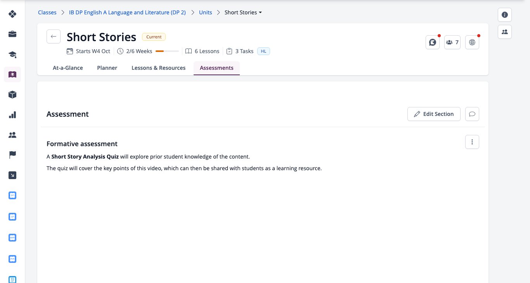530x283 pixels.
Task: Click the members icon below info button
Action: coord(505,32)
